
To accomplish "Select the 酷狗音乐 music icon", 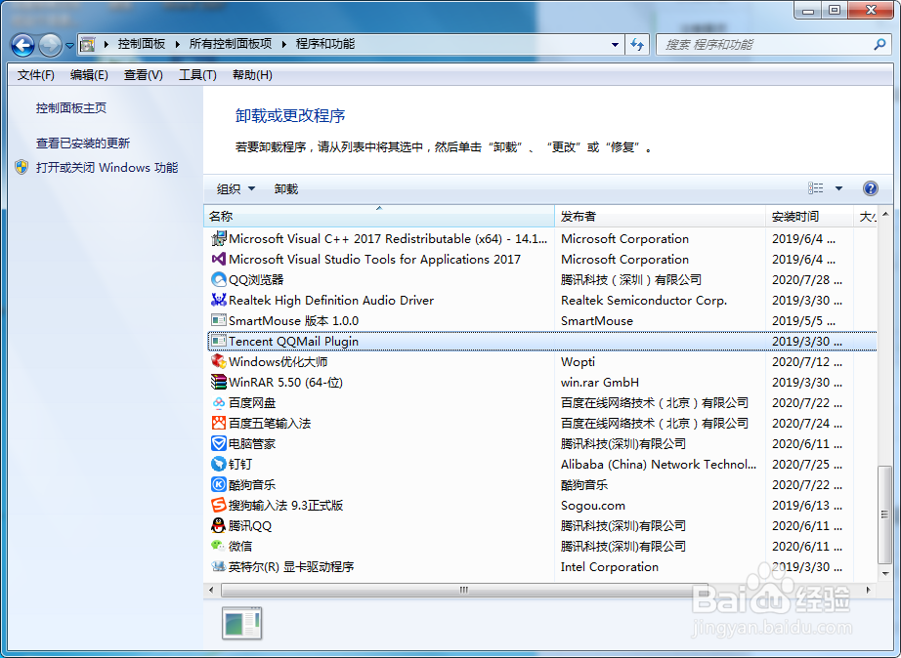I will 219,484.
